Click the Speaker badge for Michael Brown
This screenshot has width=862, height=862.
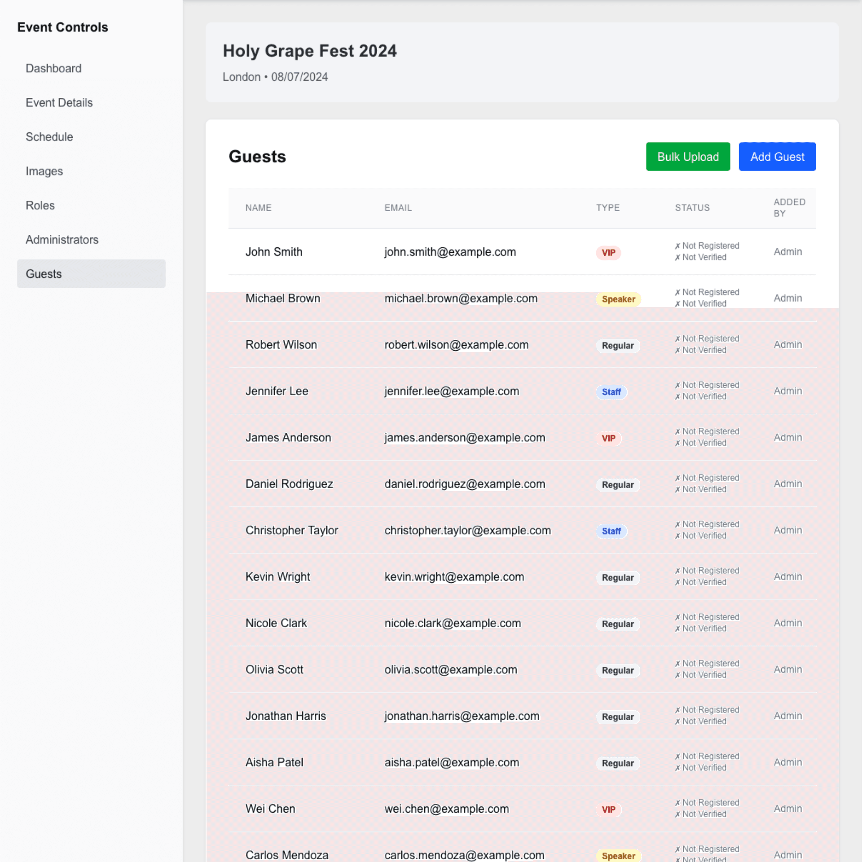pos(618,299)
